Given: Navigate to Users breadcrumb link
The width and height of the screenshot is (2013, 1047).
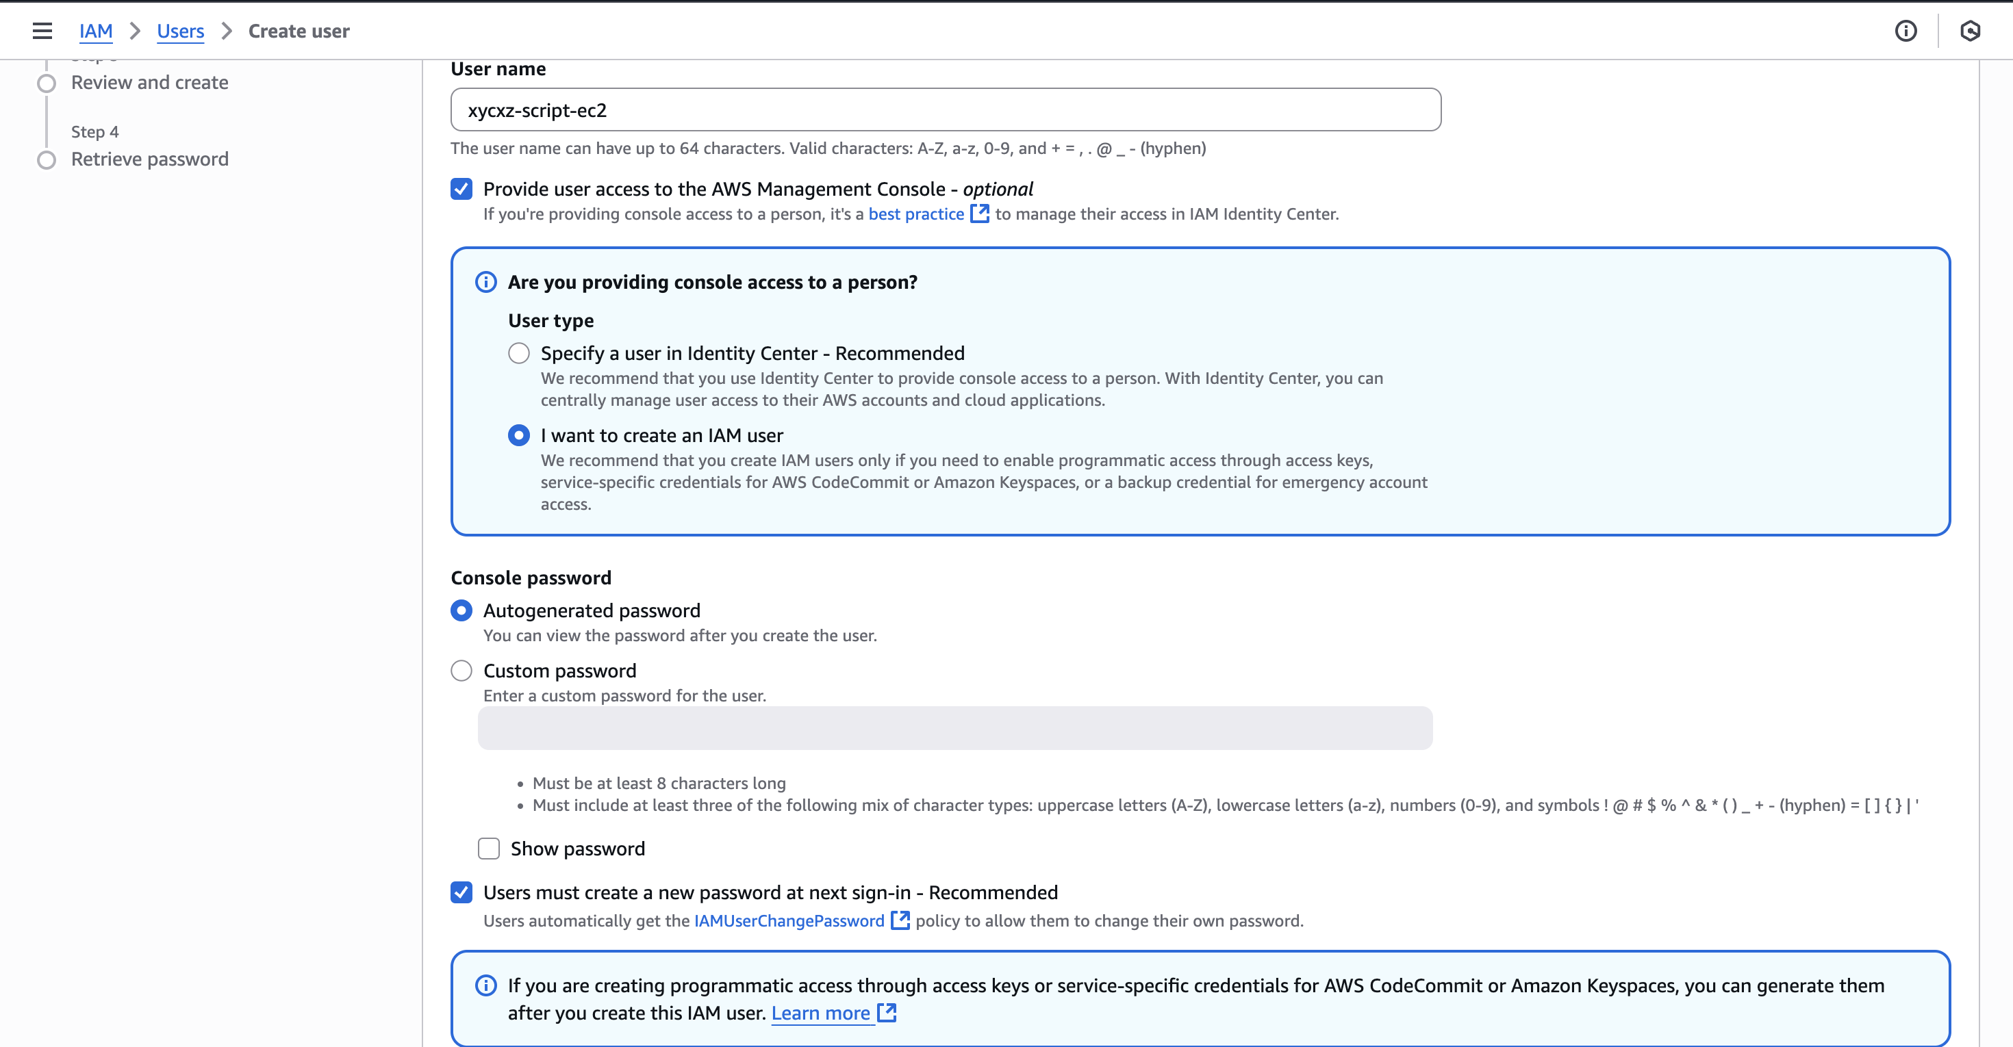Looking at the screenshot, I should coord(179,31).
